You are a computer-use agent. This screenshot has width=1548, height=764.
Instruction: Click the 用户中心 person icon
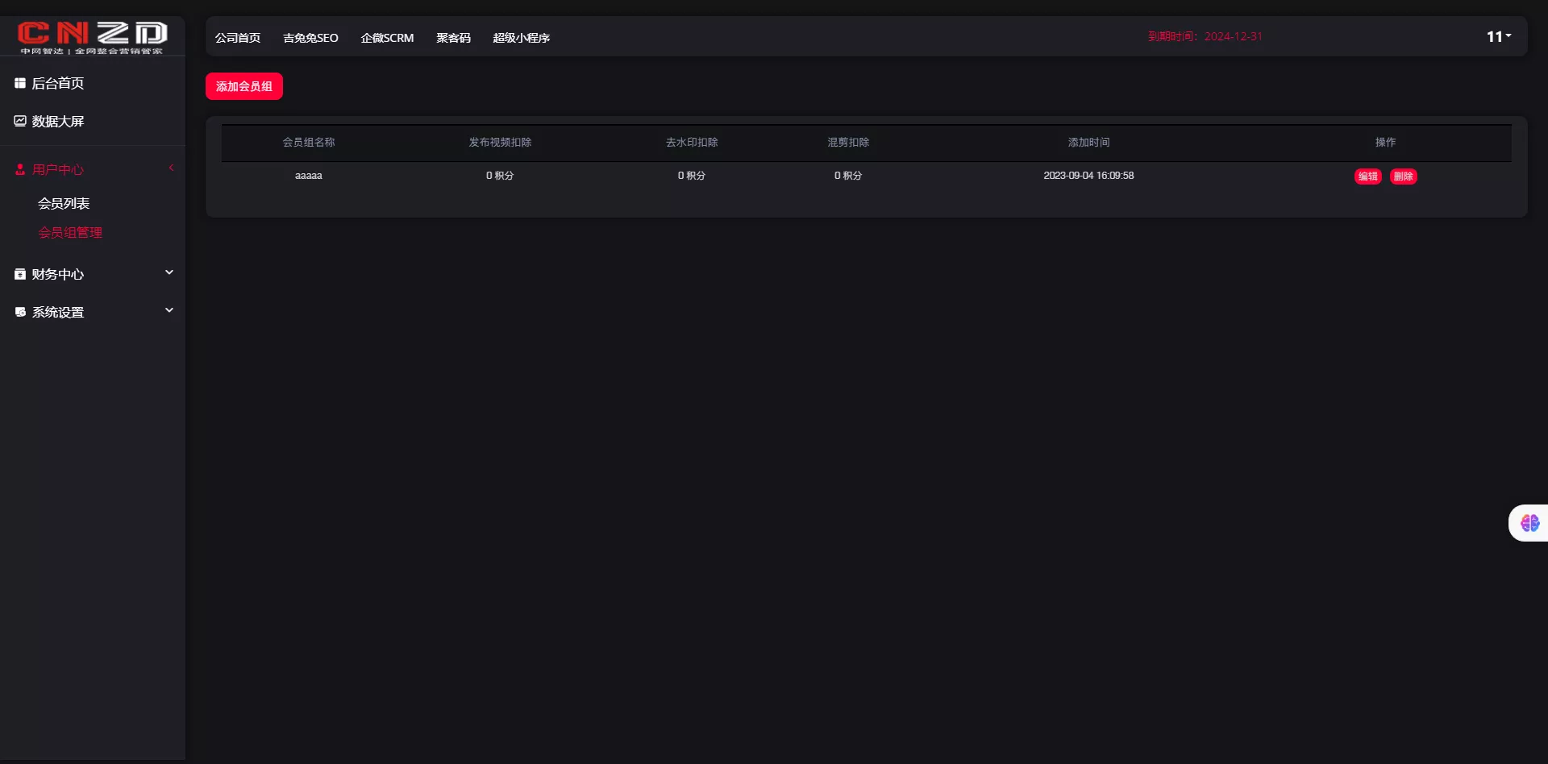[x=20, y=169]
